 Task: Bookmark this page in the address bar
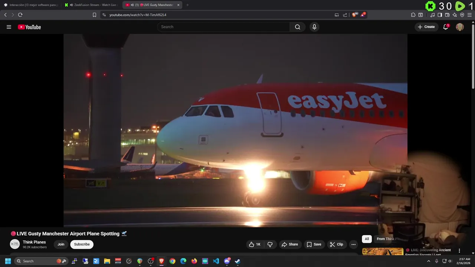(x=94, y=15)
